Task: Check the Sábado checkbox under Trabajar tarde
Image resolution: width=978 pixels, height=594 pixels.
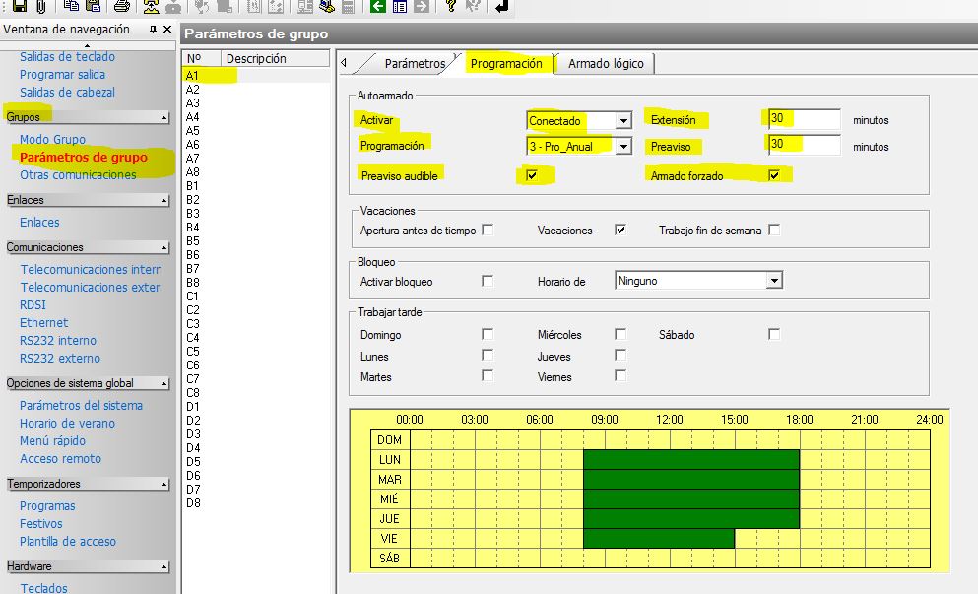Action: [x=774, y=334]
